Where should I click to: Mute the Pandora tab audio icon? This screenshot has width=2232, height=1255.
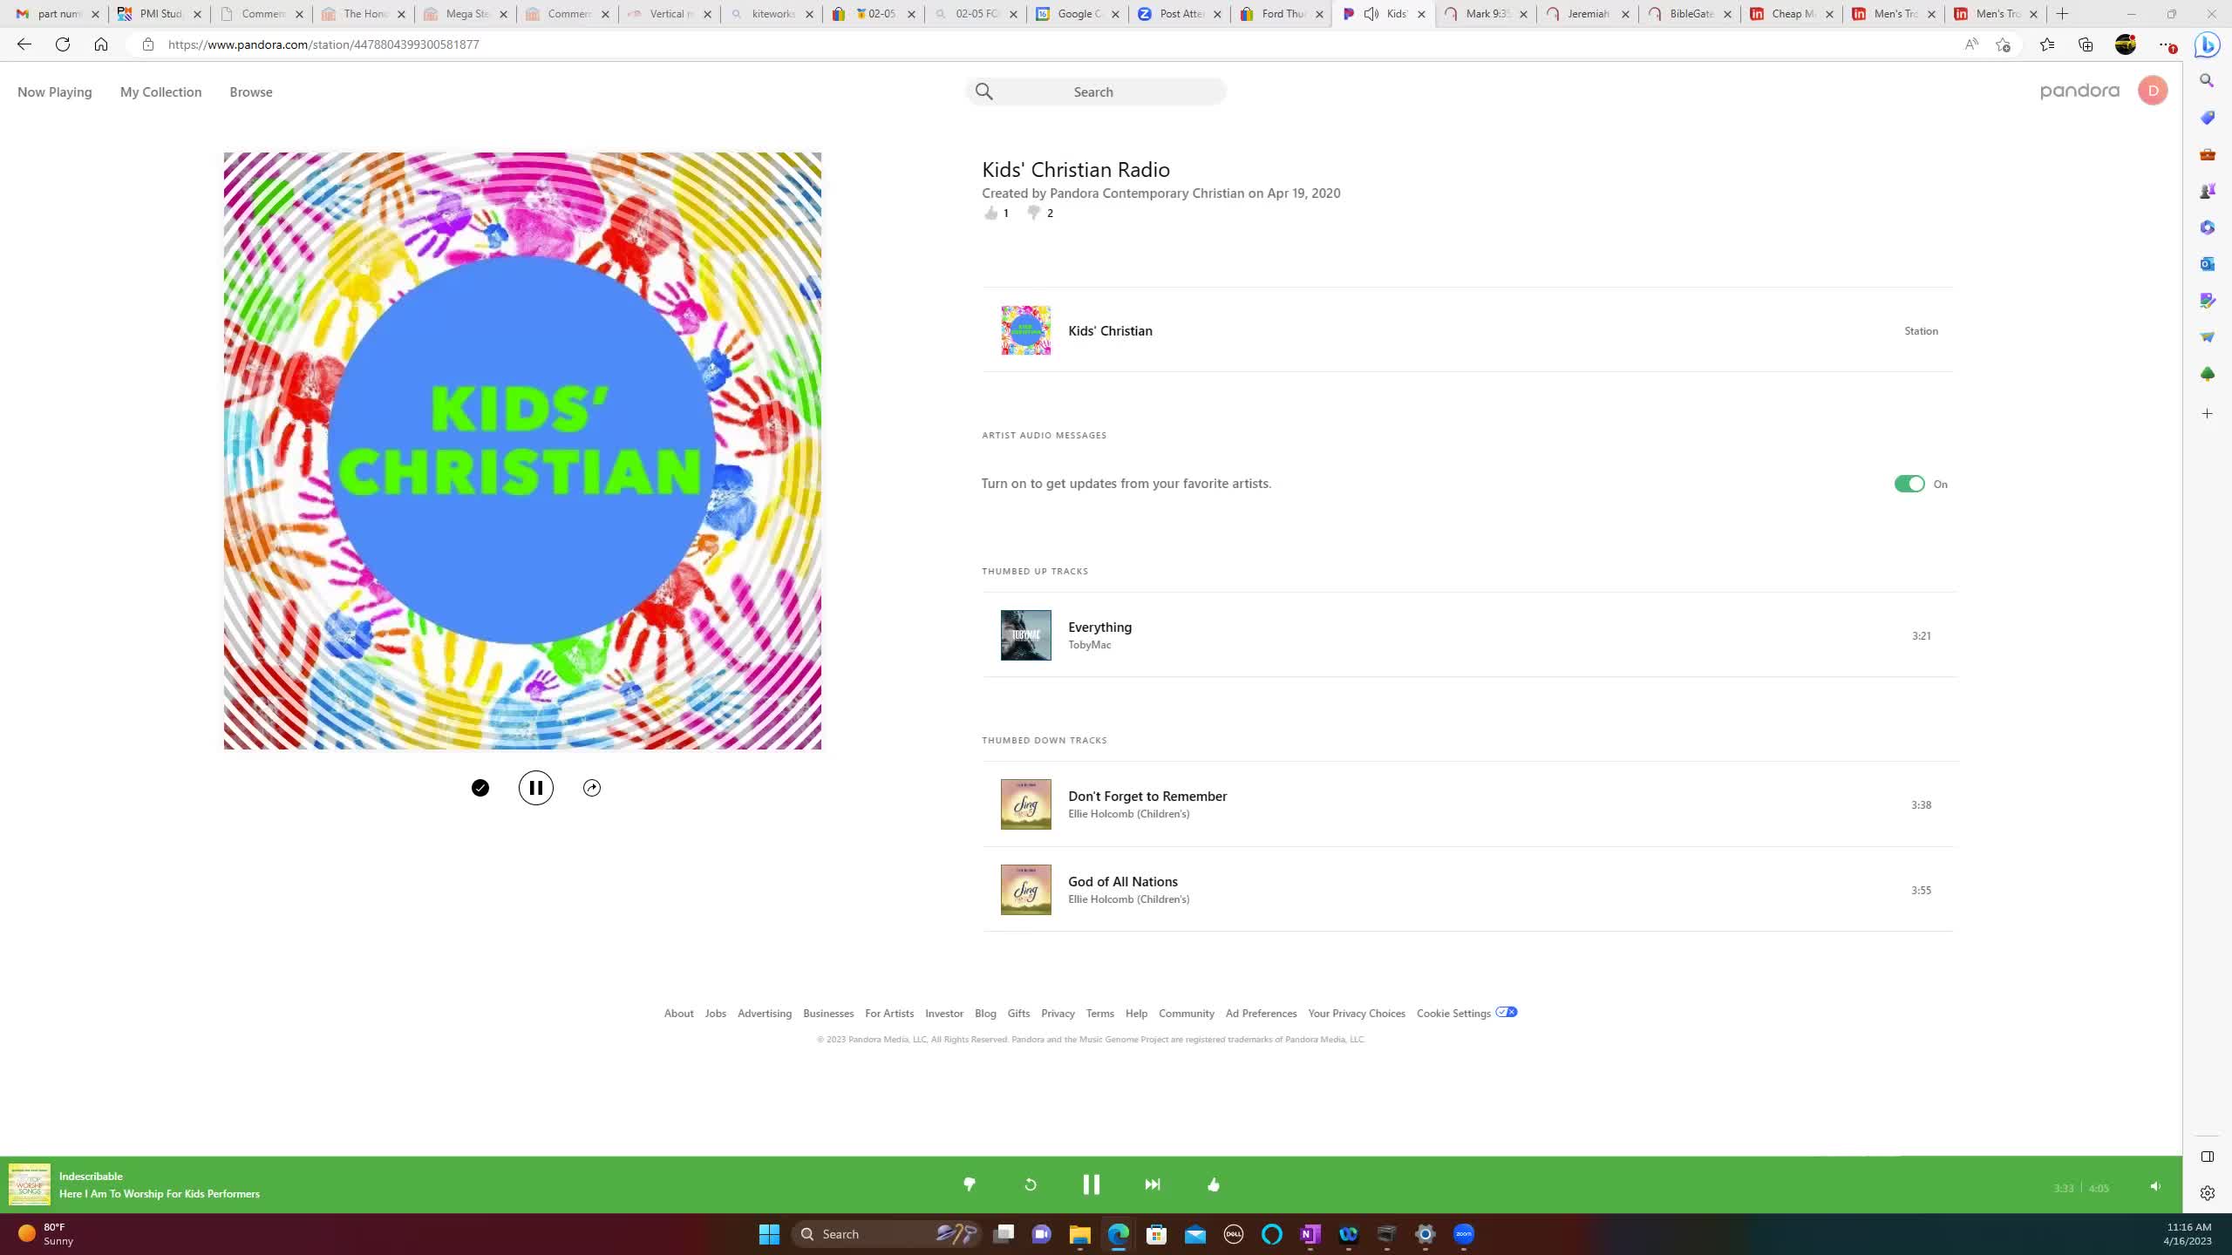point(1371,14)
